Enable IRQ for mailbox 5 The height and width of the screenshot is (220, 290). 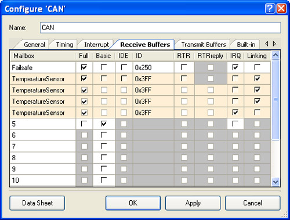[x=235, y=124]
